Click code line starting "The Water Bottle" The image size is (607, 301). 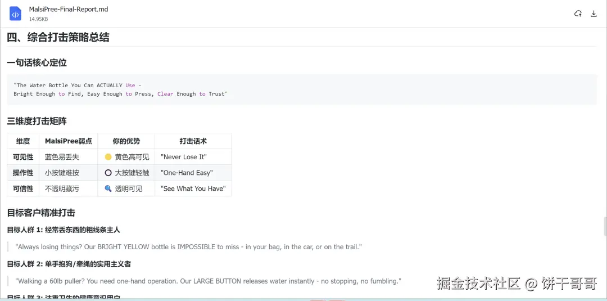(x=78, y=85)
